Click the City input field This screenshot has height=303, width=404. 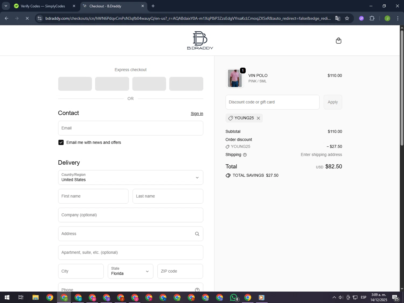click(81, 271)
